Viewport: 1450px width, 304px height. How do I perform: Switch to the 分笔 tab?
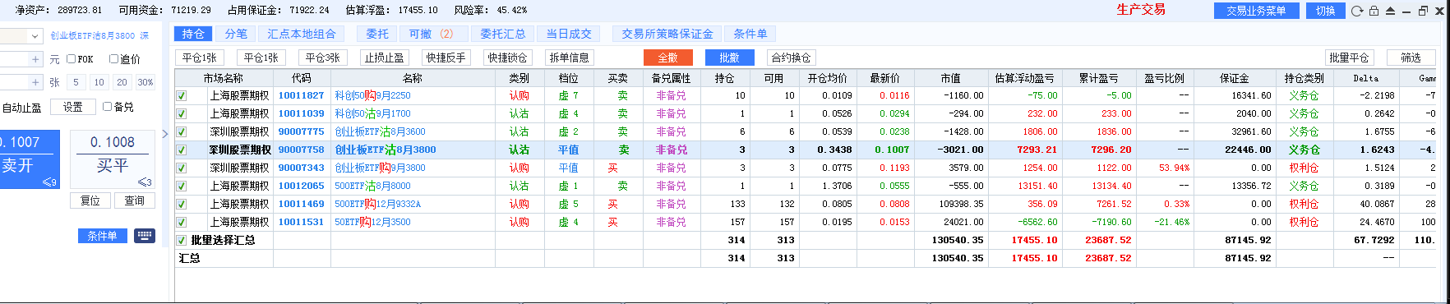point(236,34)
